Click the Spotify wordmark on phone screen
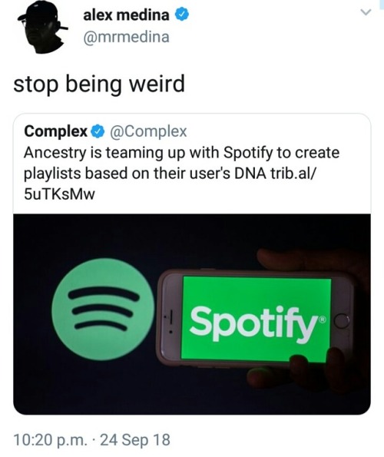The height and width of the screenshot is (457, 384). coord(253,323)
